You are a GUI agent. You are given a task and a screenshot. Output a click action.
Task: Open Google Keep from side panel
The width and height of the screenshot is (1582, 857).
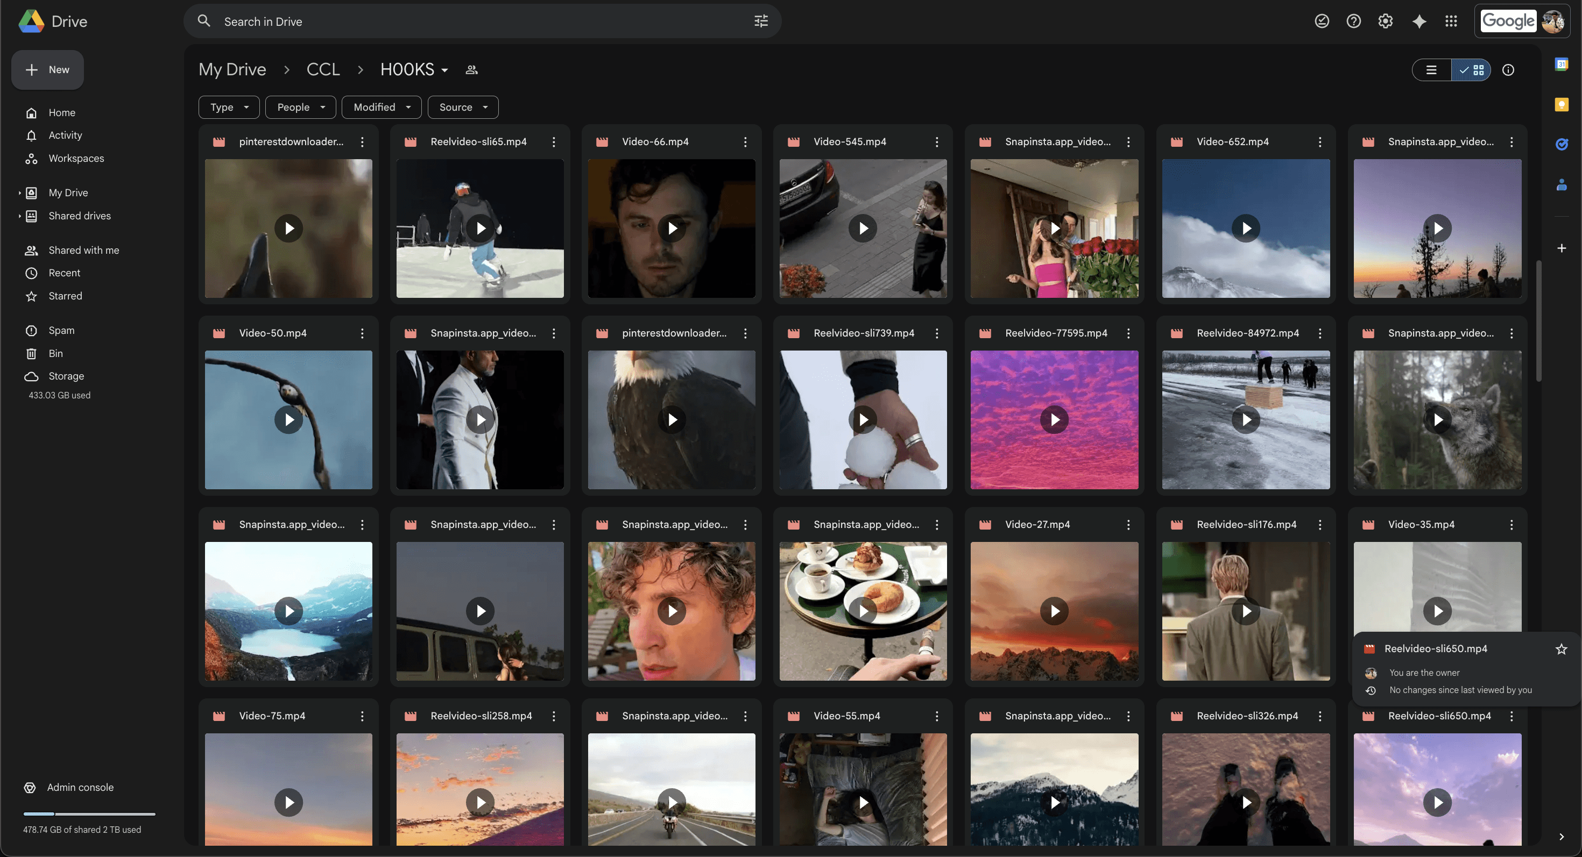1561,105
